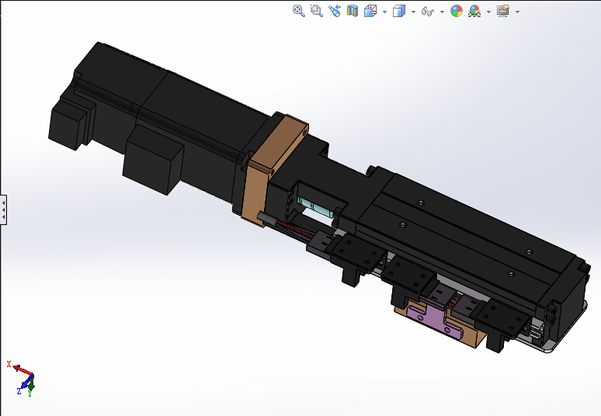This screenshot has width=601, height=416.
Task: Expand the Hide/Show Items dropdown arrow
Action: [442, 12]
